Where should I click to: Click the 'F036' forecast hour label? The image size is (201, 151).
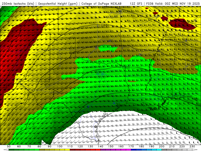click(x=150, y=4)
